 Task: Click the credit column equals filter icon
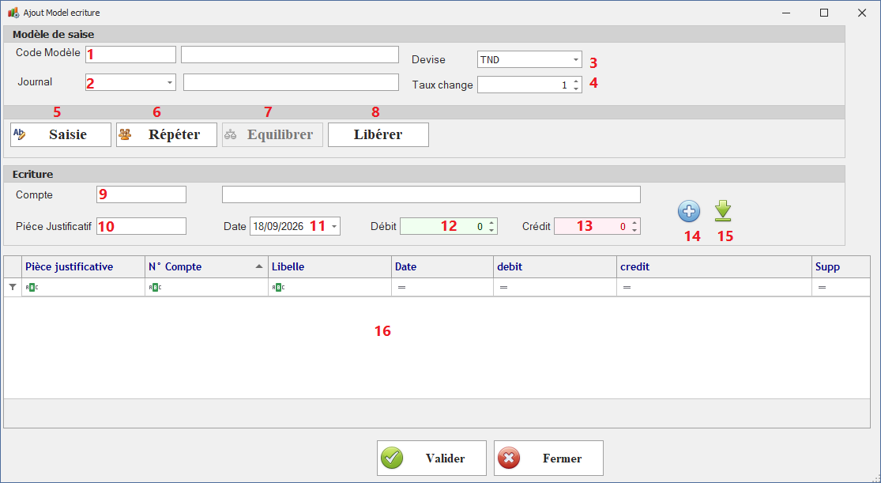click(627, 287)
